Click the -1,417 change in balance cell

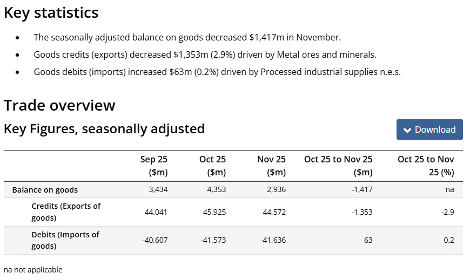tap(360, 190)
